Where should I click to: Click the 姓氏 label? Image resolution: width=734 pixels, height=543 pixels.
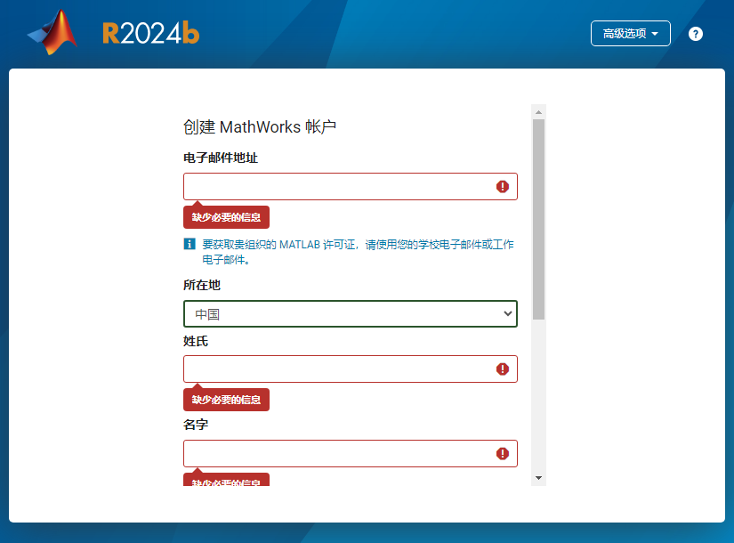click(x=196, y=341)
